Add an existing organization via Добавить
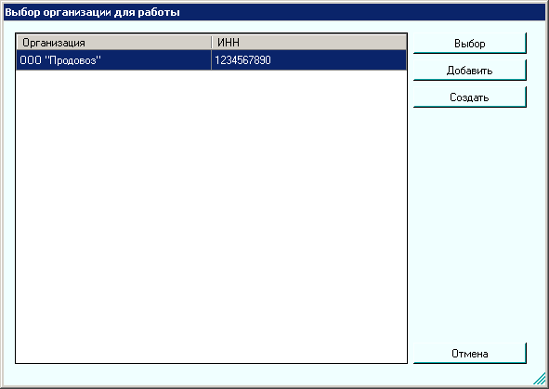Screen dimensions: 549x389 [x=469, y=70]
